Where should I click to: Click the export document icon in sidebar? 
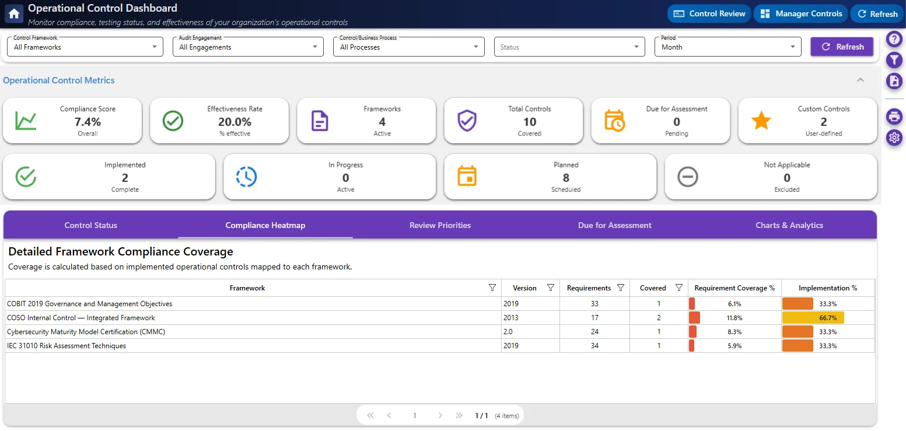click(x=894, y=81)
